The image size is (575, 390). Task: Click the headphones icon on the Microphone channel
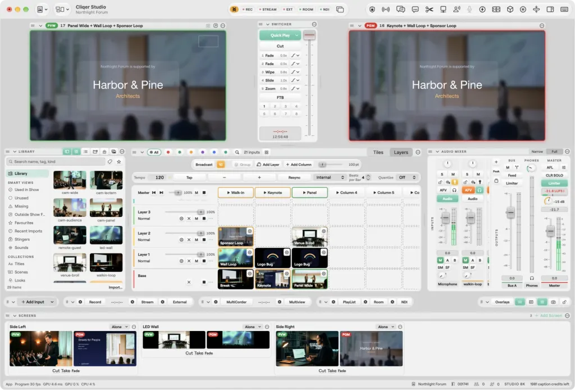coord(454,190)
